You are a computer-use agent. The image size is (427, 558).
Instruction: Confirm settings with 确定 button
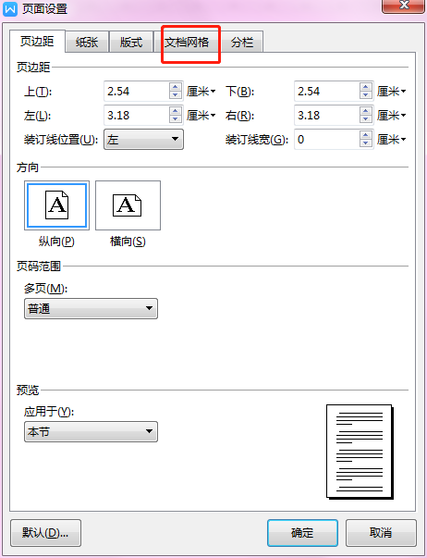[x=302, y=533]
